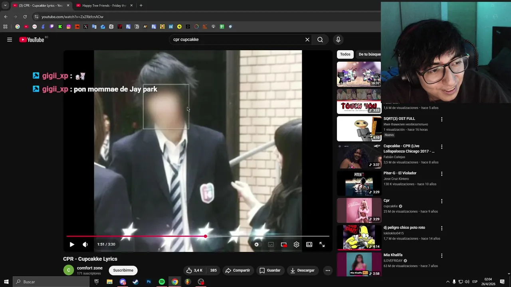Open options for Mia Khalifa video

(x=442, y=256)
